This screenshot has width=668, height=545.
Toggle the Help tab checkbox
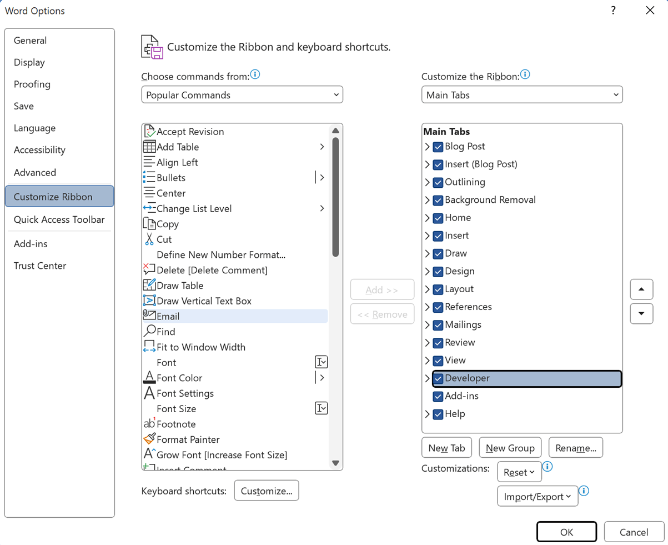(438, 414)
